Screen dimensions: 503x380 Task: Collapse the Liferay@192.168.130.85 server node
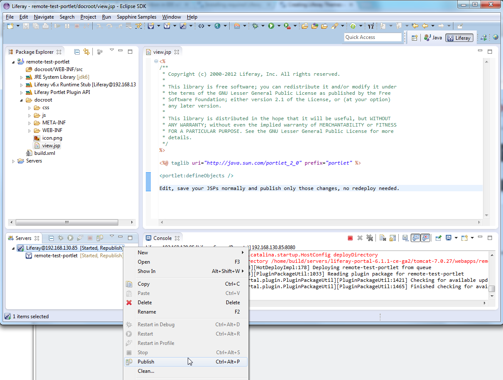[14, 248]
